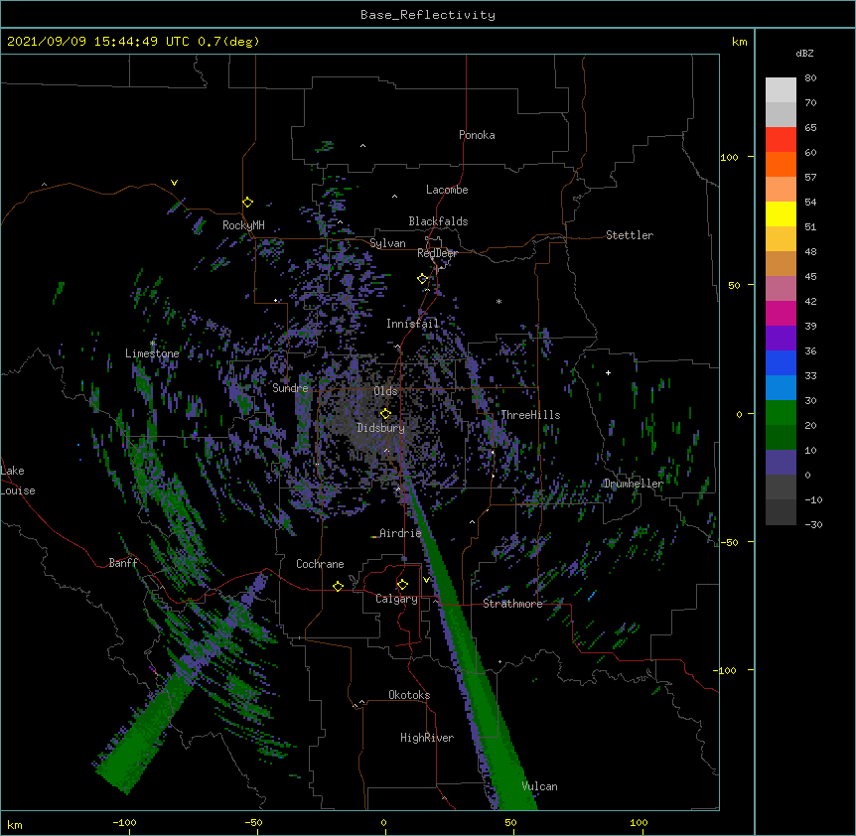The image size is (856, 836).
Task: Select the Drumheller label
Action: [x=634, y=484]
